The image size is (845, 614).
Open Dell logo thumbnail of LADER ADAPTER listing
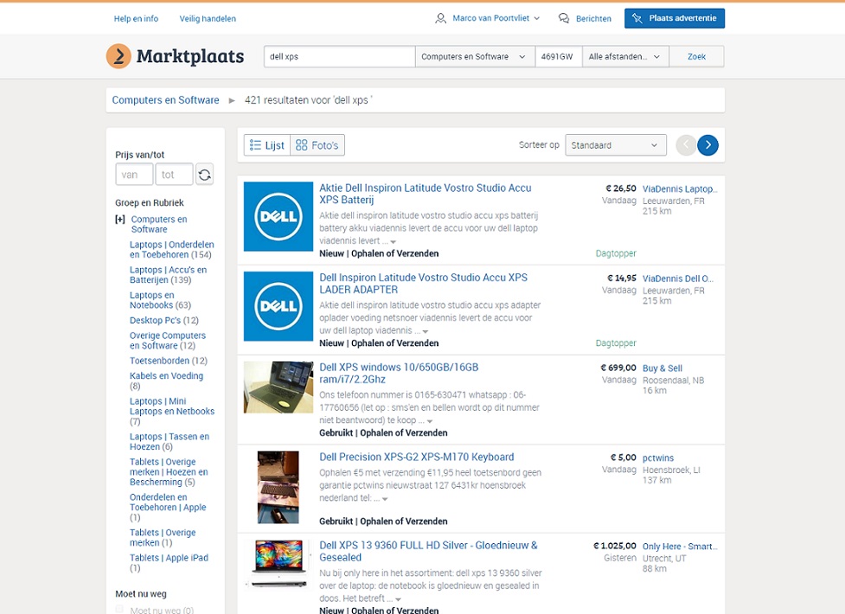[278, 306]
